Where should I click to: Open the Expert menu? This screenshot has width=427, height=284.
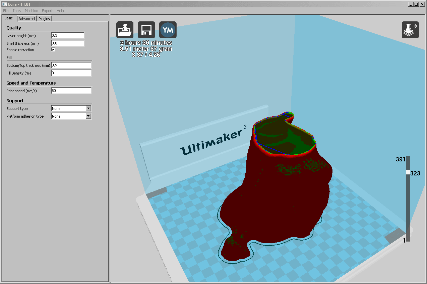[x=47, y=11]
